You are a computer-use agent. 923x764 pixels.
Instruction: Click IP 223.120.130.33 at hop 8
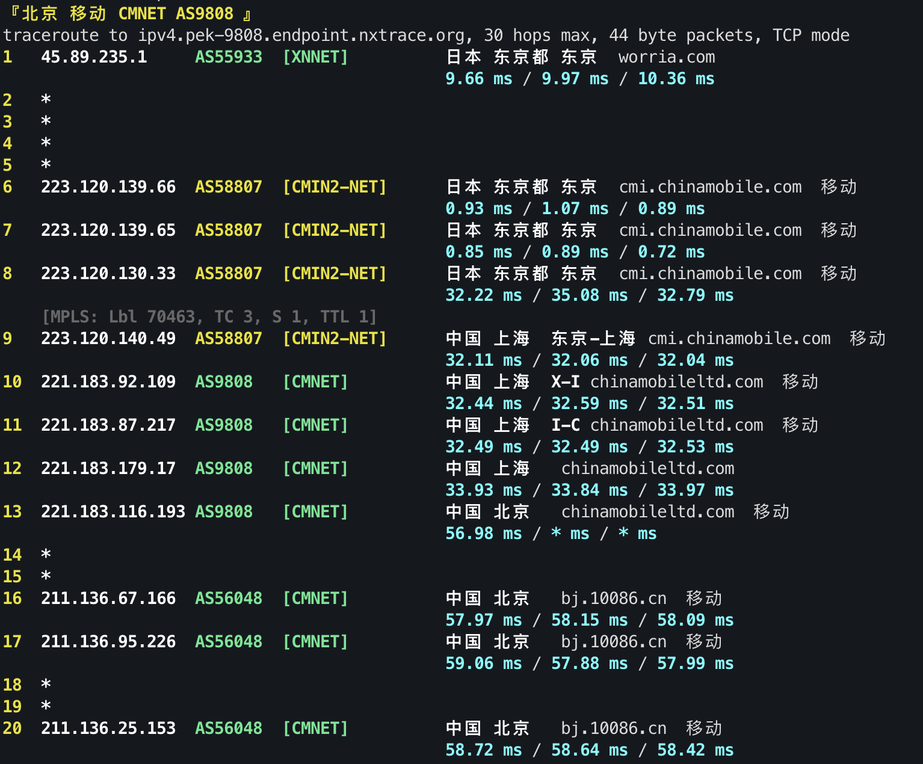(108, 274)
